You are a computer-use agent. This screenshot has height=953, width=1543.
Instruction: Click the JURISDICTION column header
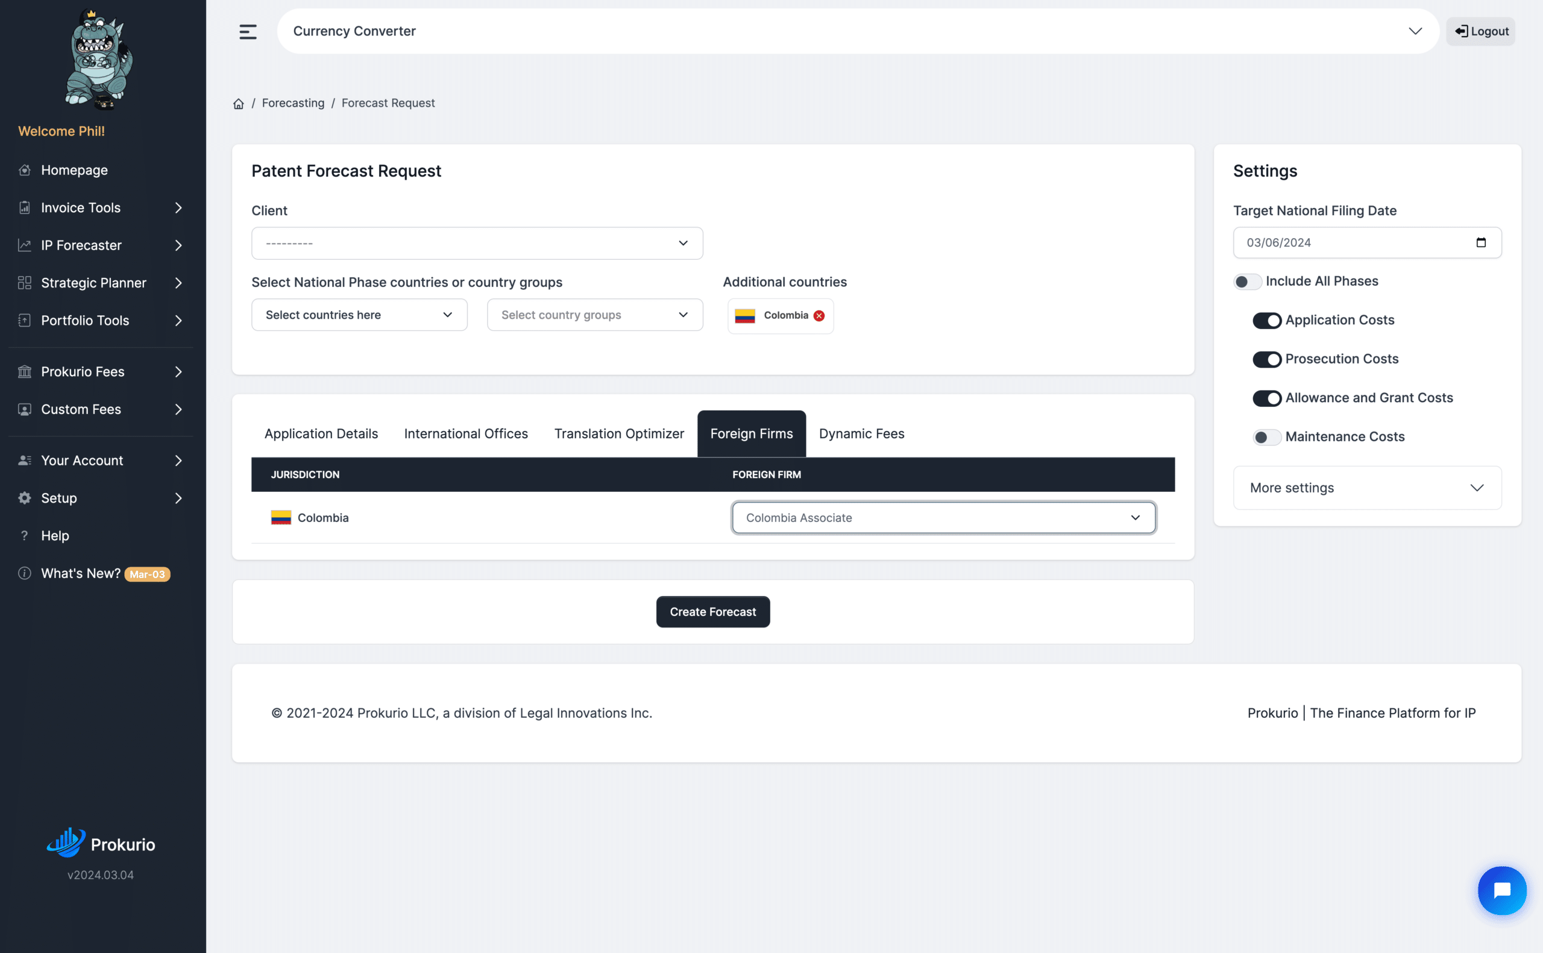point(305,474)
